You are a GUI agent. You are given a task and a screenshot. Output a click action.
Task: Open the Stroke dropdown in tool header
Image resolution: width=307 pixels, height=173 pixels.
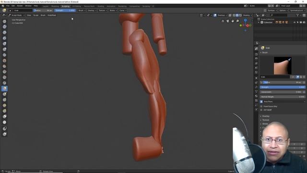point(113,11)
